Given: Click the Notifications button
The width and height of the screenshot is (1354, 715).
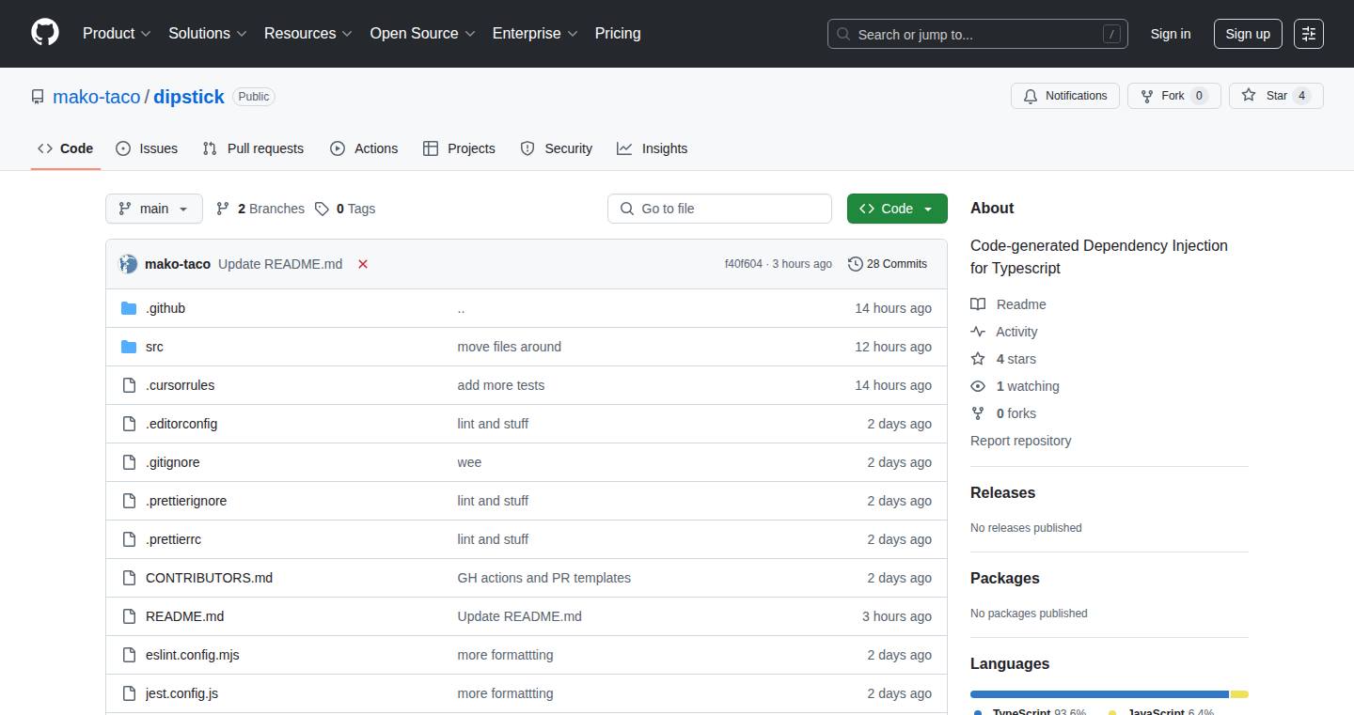Looking at the screenshot, I should point(1065,96).
